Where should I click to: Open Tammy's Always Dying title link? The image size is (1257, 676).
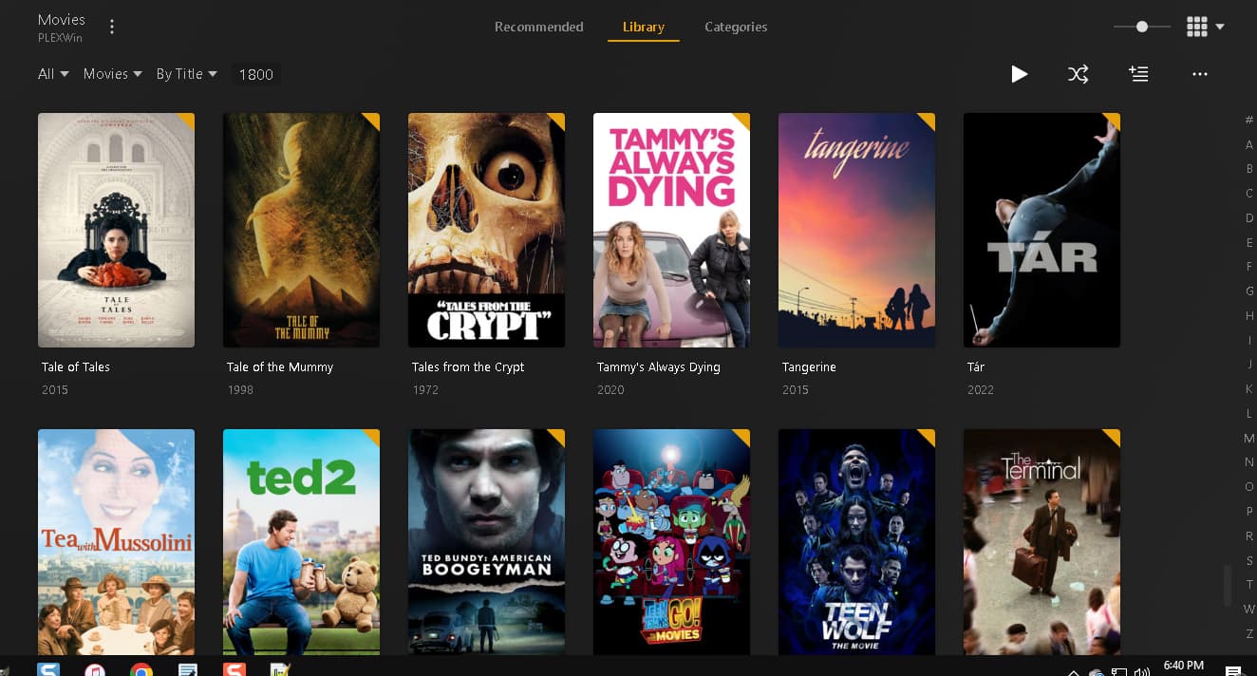(x=658, y=366)
